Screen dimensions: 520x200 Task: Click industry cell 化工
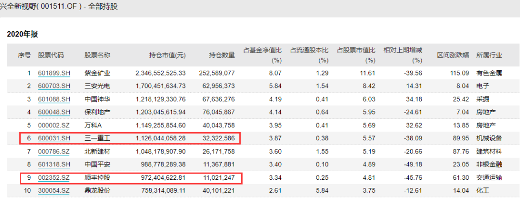tap(482, 191)
